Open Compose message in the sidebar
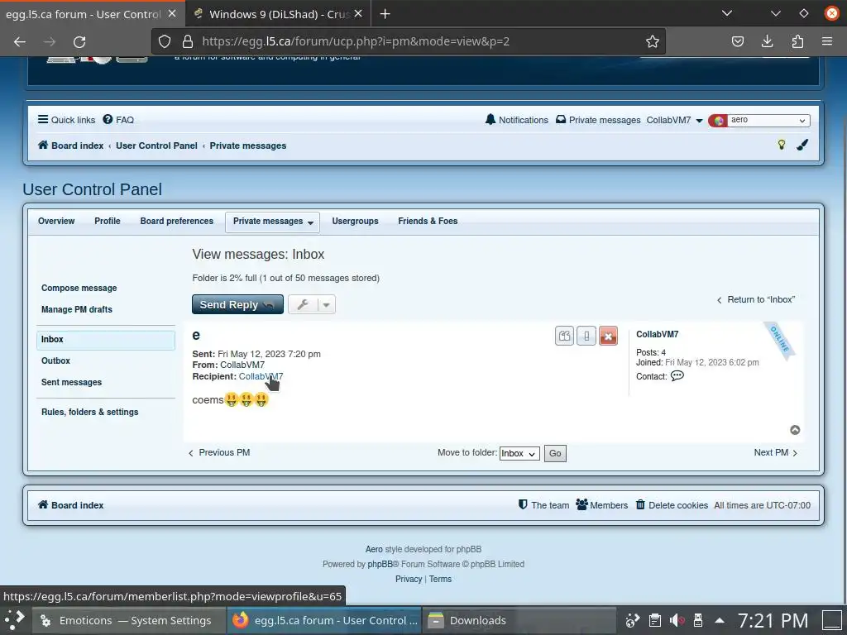This screenshot has width=847, height=635. [x=79, y=288]
